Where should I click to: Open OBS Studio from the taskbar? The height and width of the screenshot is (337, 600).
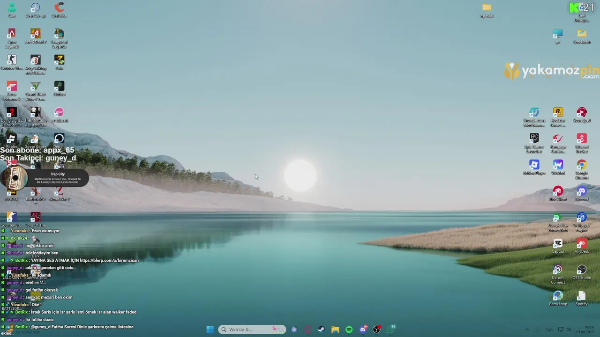coord(376,330)
